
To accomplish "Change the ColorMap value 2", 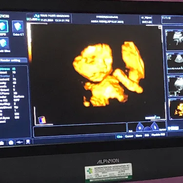I will pyautogui.click(x=15, y=104).
